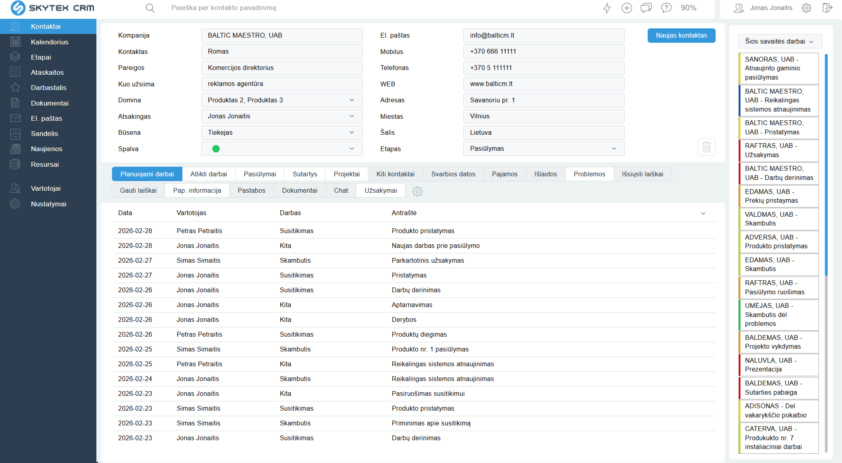Click the El. paštas field info@balticm.lt
This screenshot has height=463, width=842.
[x=544, y=36]
